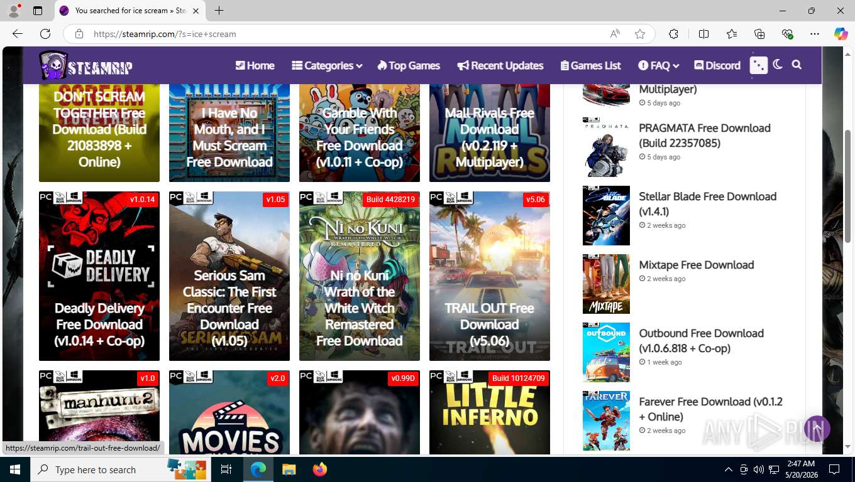
Task: Open the Deadly Delivery game card
Action: (99, 276)
